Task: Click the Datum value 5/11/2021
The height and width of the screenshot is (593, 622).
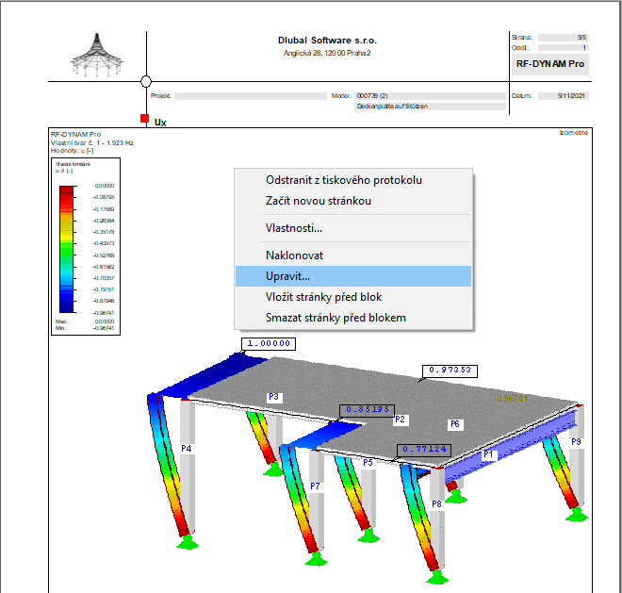Action: coord(564,96)
